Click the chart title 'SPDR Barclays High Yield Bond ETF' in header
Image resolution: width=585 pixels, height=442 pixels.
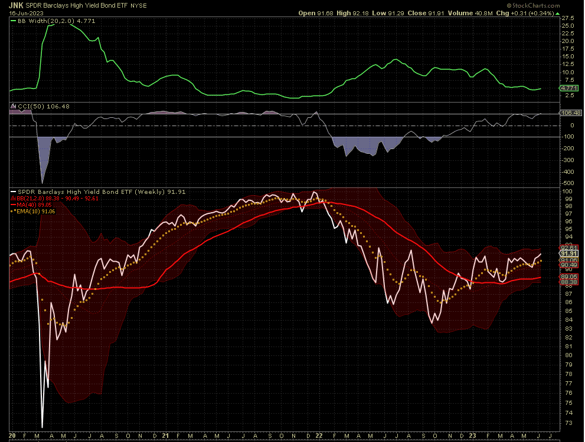77,5
